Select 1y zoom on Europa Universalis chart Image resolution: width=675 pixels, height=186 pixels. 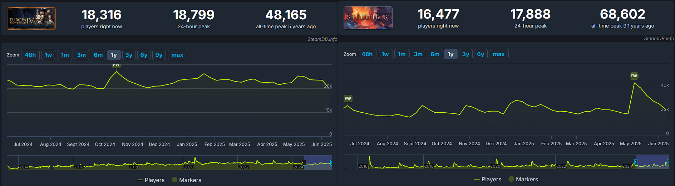pos(114,55)
